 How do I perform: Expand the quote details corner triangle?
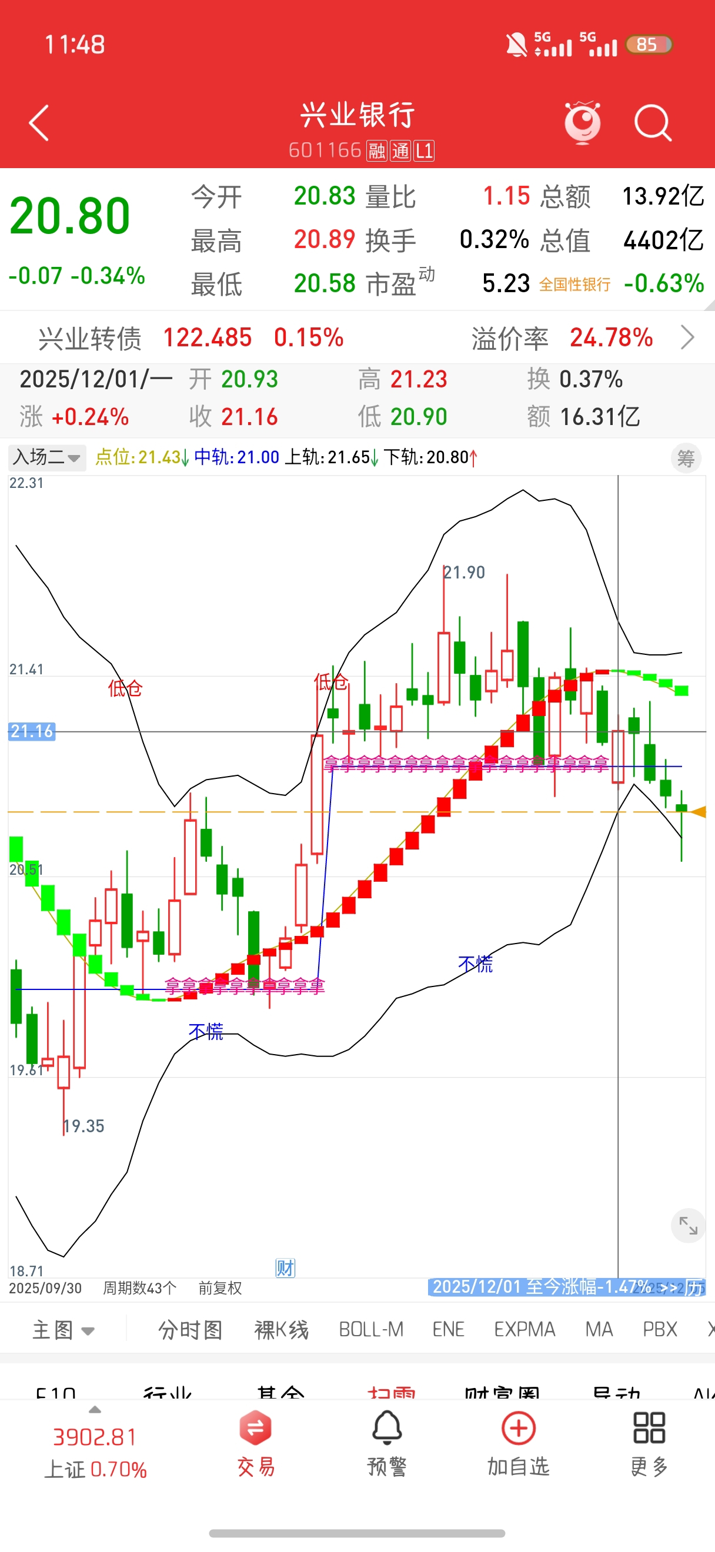tap(709, 305)
